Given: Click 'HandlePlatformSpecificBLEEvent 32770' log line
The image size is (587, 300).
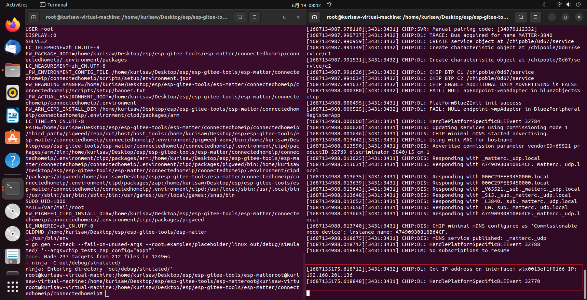Looking at the screenshot, I should [423, 281].
